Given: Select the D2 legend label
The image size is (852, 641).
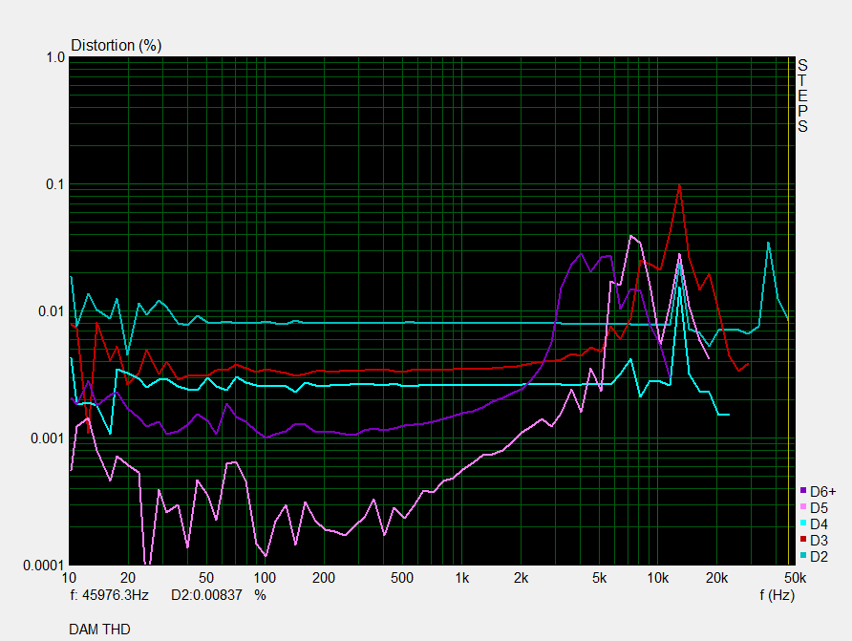Looking at the screenshot, I should click(819, 557).
